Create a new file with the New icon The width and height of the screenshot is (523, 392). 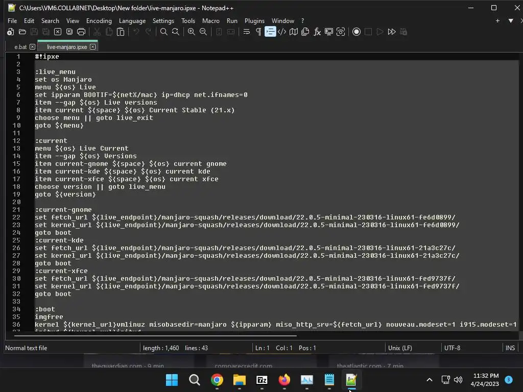point(10,32)
